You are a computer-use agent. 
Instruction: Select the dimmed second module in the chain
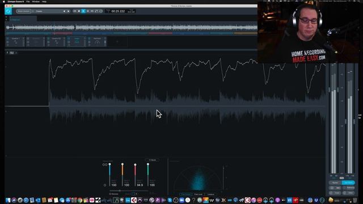[36, 41]
